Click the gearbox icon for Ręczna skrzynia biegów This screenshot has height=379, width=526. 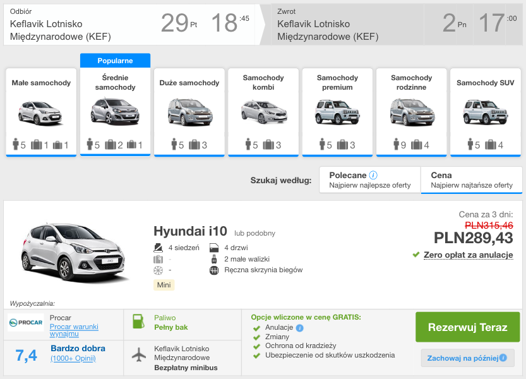click(214, 270)
